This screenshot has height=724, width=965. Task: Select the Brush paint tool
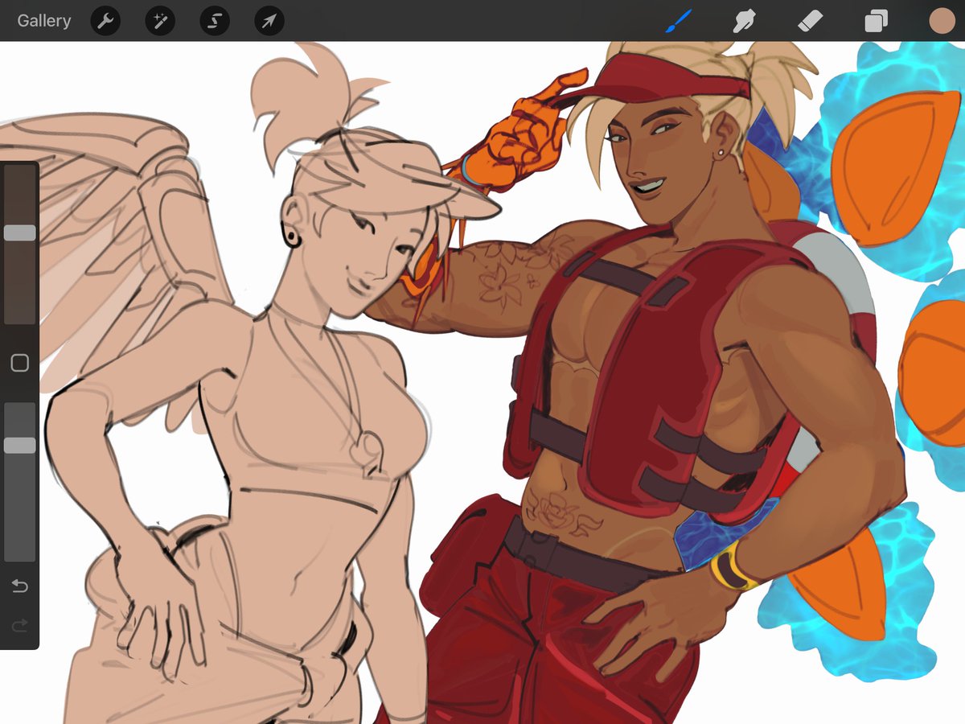point(679,20)
